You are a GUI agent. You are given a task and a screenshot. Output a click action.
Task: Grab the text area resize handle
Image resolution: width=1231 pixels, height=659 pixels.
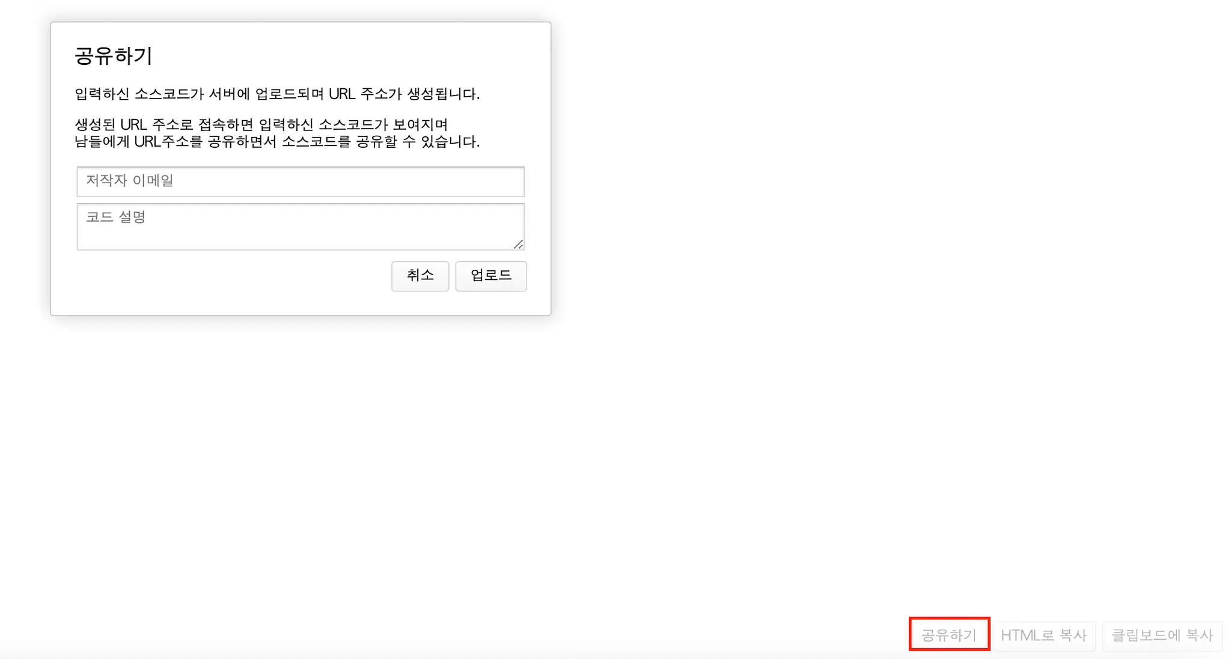[518, 244]
